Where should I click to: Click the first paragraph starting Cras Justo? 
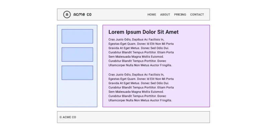click(141, 52)
